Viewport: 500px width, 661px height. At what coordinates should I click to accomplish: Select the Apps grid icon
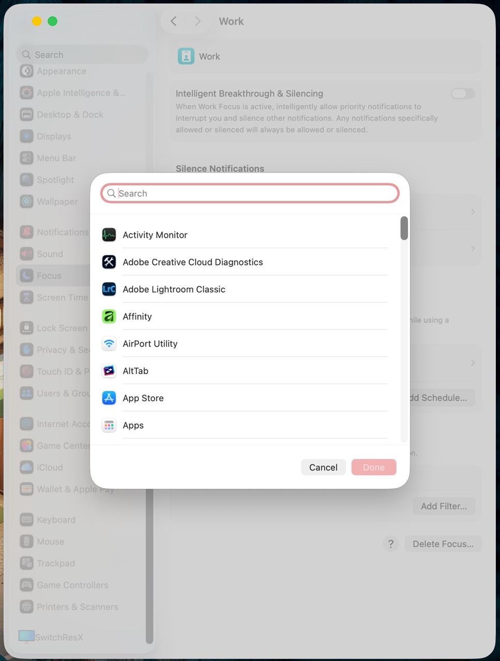109,426
